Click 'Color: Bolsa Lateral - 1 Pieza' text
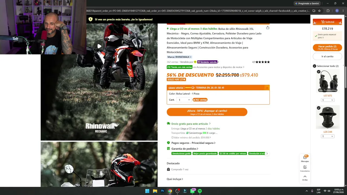This screenshot has height=195, width=347. coord(184,94)
